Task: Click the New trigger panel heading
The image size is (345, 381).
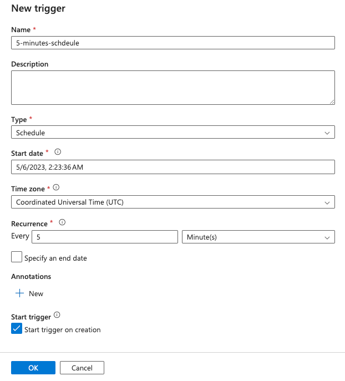Action: point(38,9)
